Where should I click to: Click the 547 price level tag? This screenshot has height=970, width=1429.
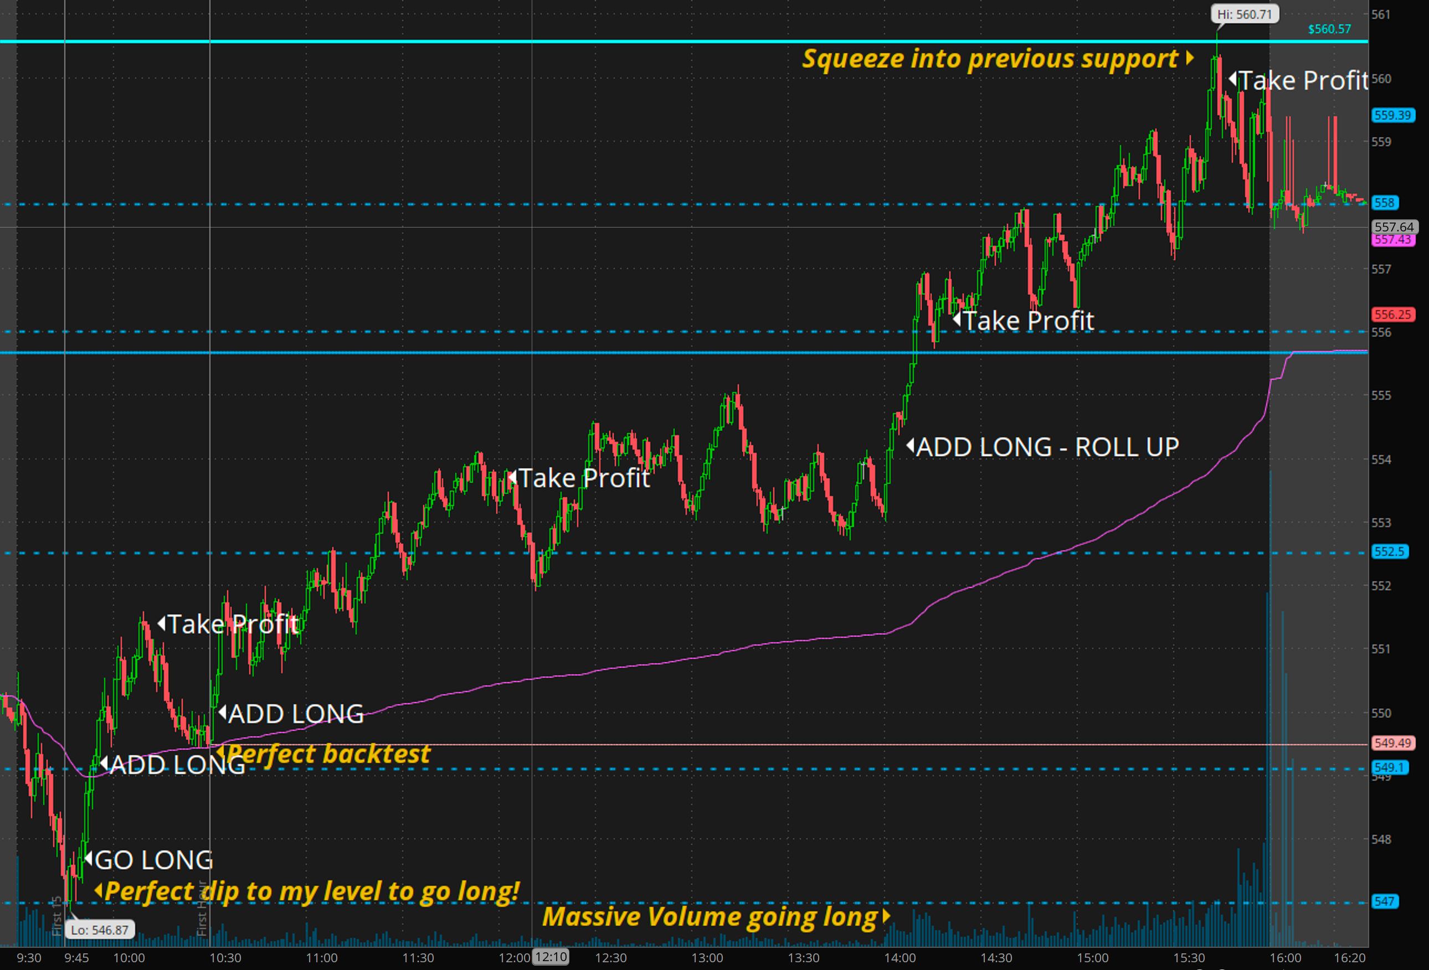(1385, 901)
